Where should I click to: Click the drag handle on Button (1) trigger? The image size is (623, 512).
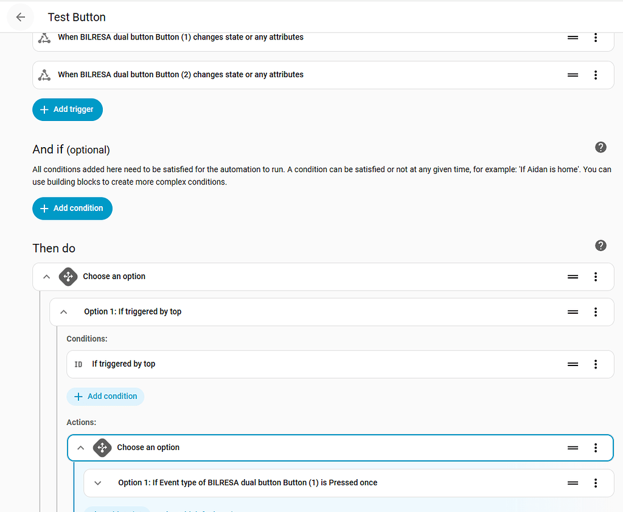[573, 37]
